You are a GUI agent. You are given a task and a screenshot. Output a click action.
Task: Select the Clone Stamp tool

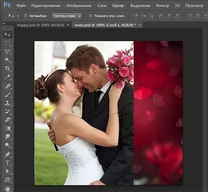tap(8, 103)
